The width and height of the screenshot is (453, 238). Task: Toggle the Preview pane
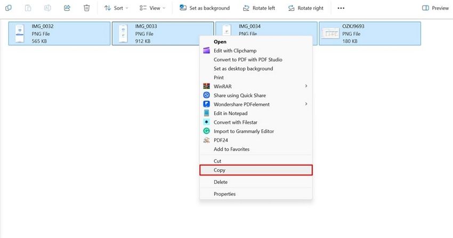pos(435,8)
